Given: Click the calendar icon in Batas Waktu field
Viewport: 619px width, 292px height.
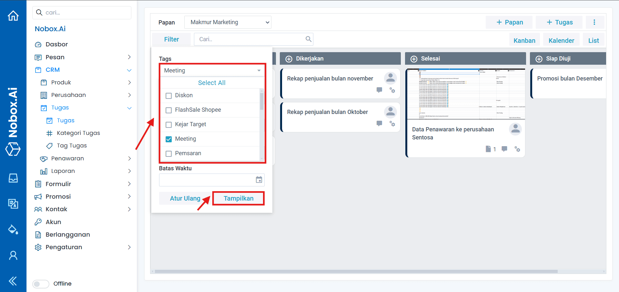Looking at the screenshot, I should click(259, 180).
